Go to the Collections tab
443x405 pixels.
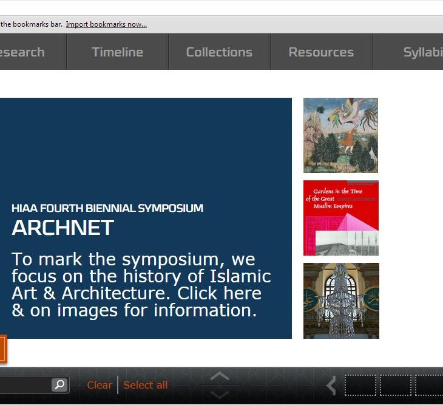tap(219, 52)
